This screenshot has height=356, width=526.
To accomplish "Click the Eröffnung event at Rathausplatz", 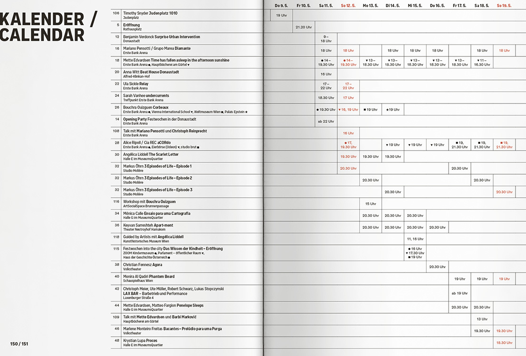I will click(x=131, y=25).
